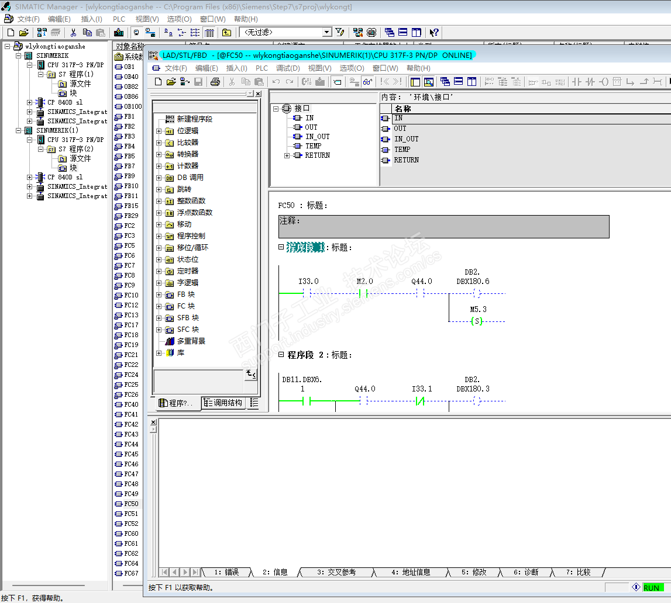Toggle details view in SIMATIC Manager toolbar
Screen dimensions: 671x603
209,33
